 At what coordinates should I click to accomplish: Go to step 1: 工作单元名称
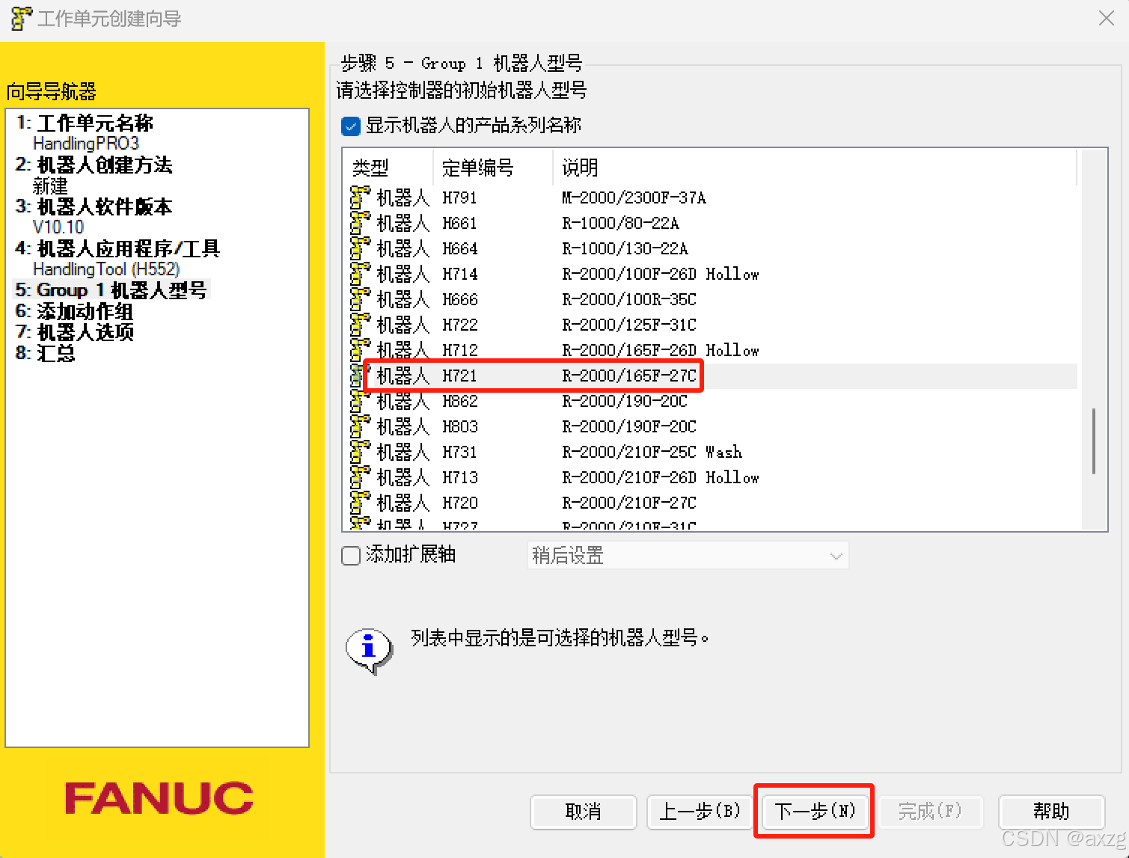click(84, 123)
